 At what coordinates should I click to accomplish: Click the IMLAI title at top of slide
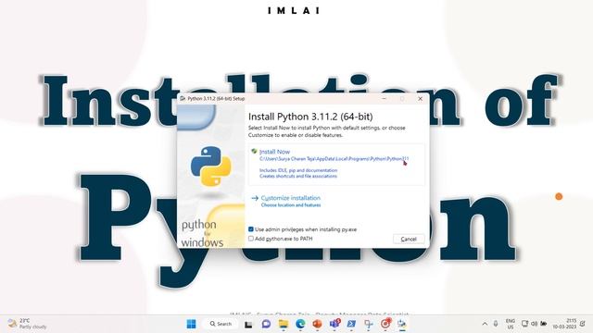click(x=294, y=10)
